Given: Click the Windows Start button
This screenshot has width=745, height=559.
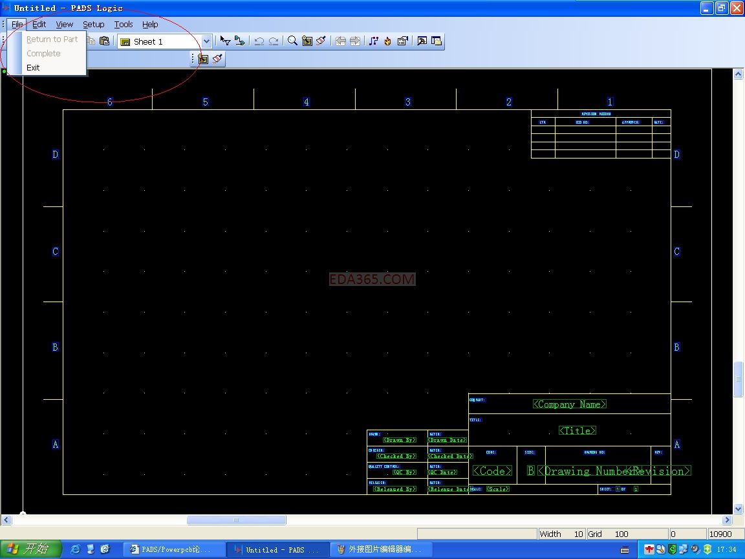Looking at the screenshot, I should pos(31,549).
